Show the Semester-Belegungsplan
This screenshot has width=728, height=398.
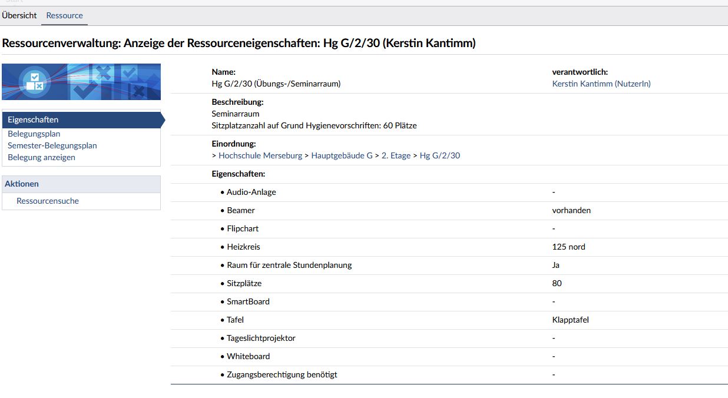(x=52, y=145)
